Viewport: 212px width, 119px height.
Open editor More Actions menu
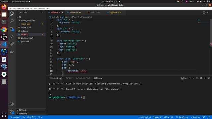(x=208, y=13)
